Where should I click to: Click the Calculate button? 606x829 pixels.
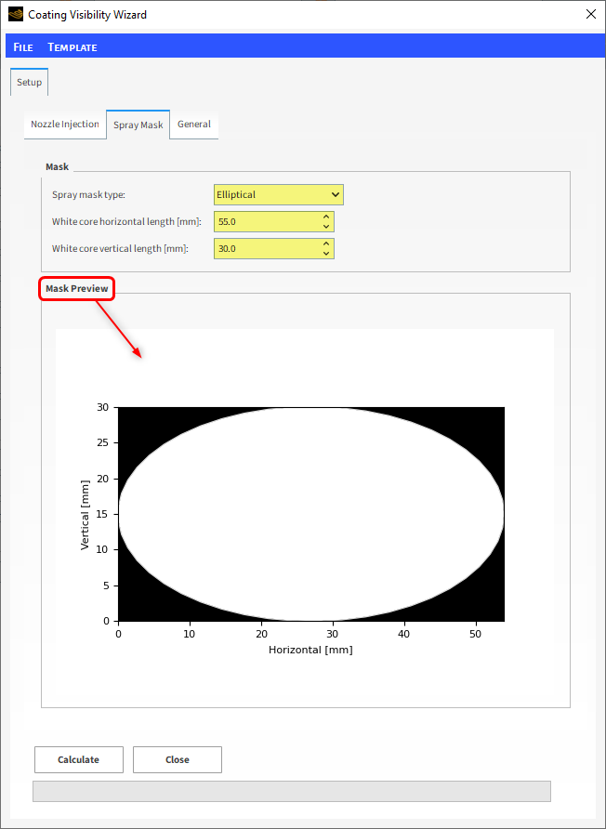click(x=79, y=759)
